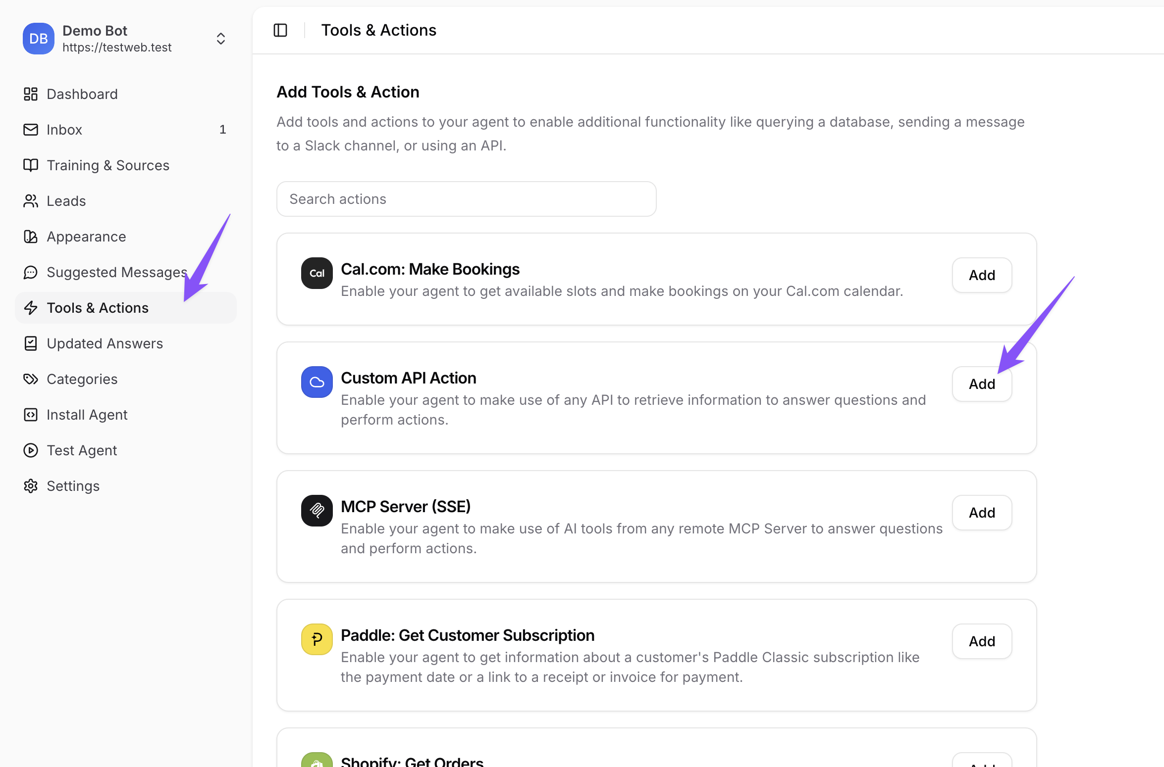Open Training & Sources page
Viewport: 1164px width, 767px height.
pos(108,165)
